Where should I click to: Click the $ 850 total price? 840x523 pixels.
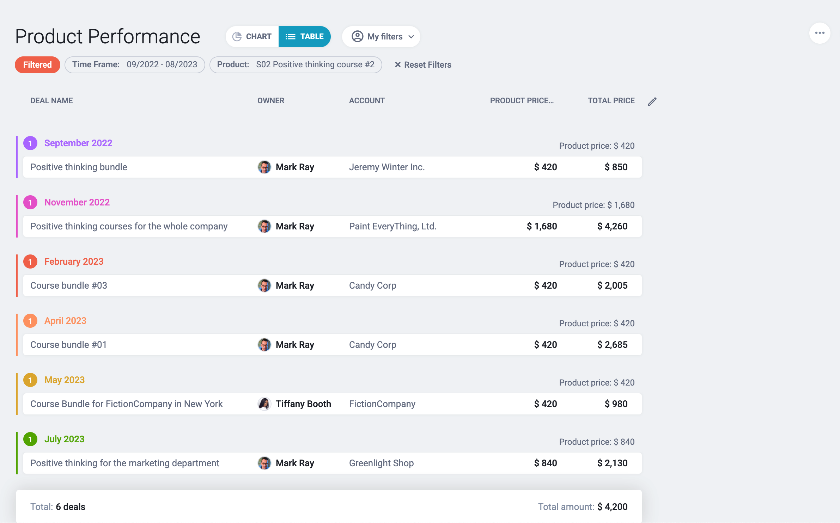point(616,167)
